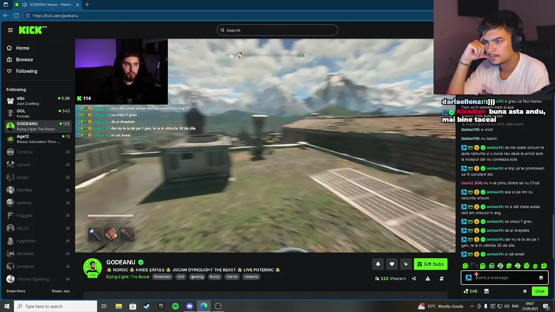The width and height of the screenshot is (555, 312).
Task: Open the Dying Light: The Beast category link
Action: point(128,276)
